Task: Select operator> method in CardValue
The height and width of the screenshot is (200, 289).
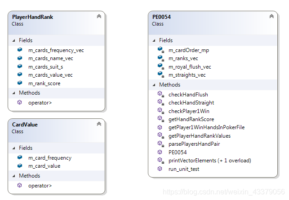Action: point(40,186)
